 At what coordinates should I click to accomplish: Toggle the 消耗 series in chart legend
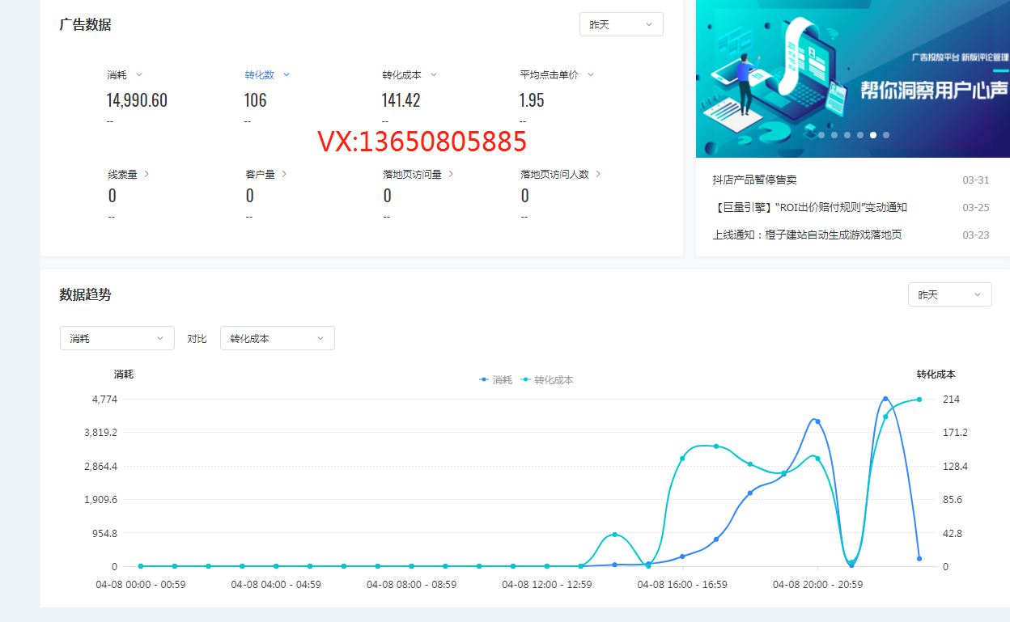click(x=496, y=379)
